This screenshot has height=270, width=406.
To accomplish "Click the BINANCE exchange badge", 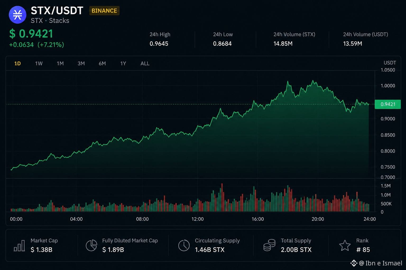I will (x=104, y=11).
